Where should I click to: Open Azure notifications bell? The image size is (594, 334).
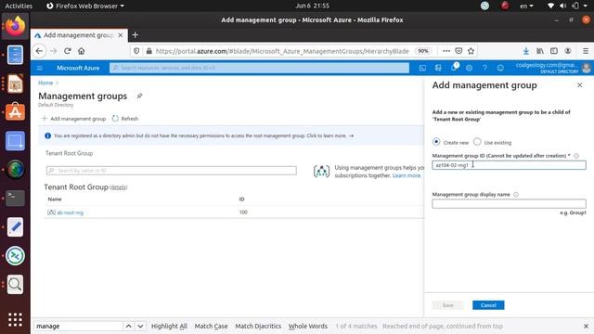click(x=454, y=68)
